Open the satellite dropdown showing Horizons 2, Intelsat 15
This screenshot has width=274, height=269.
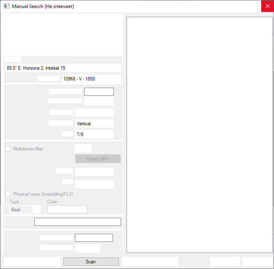(63, 68)
